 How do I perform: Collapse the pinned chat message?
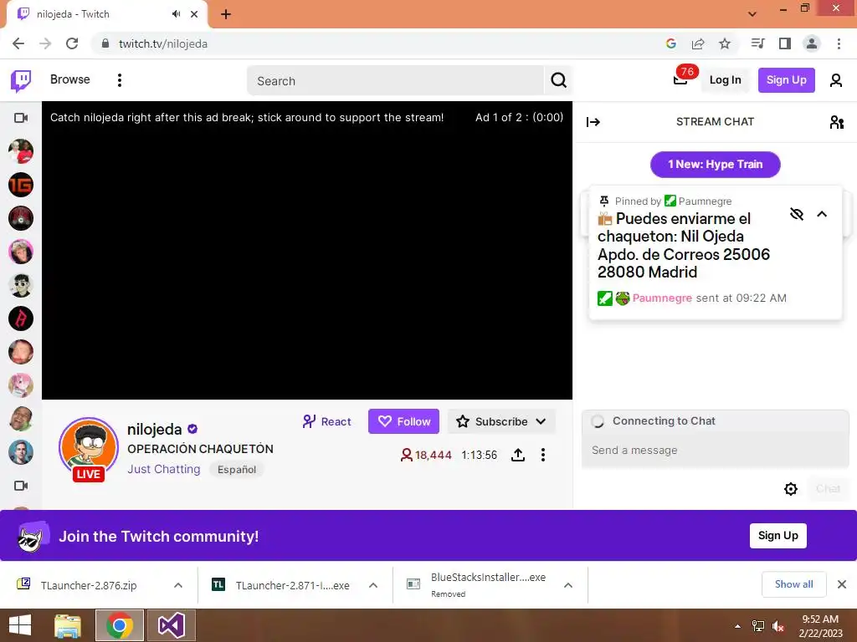click(x=822, y=214)
